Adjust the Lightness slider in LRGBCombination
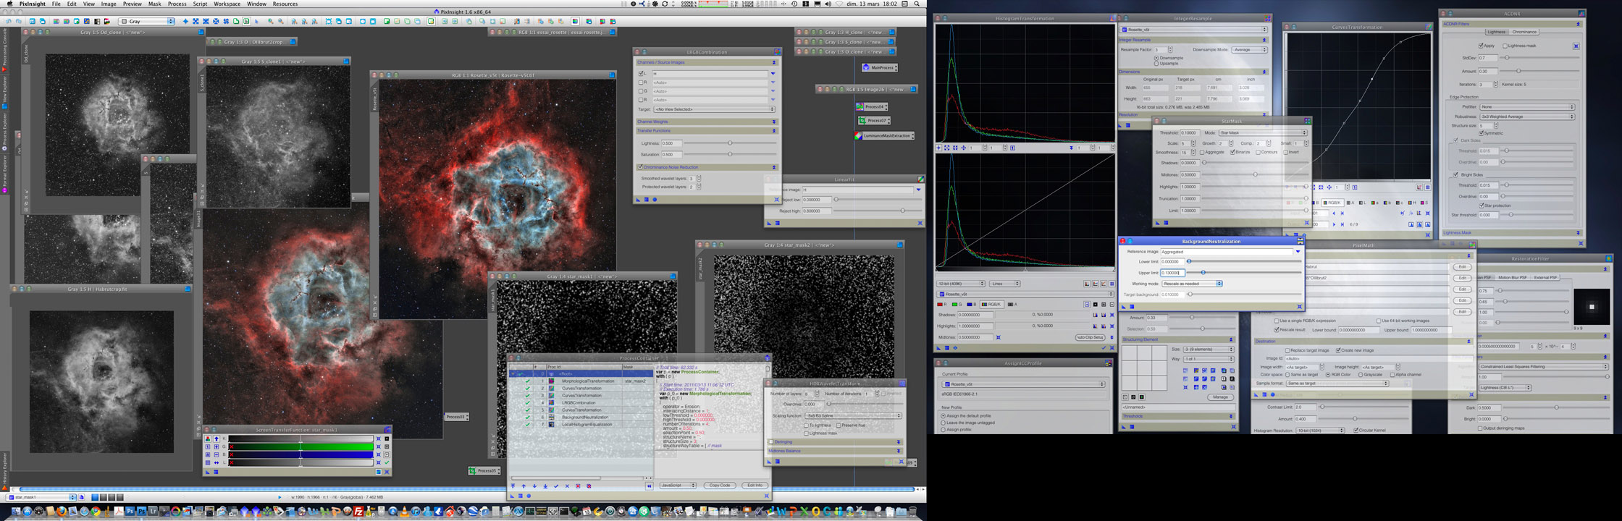The height and width of the screenshot is (521, 1622). pyautogui.click(x=730, y=143)
